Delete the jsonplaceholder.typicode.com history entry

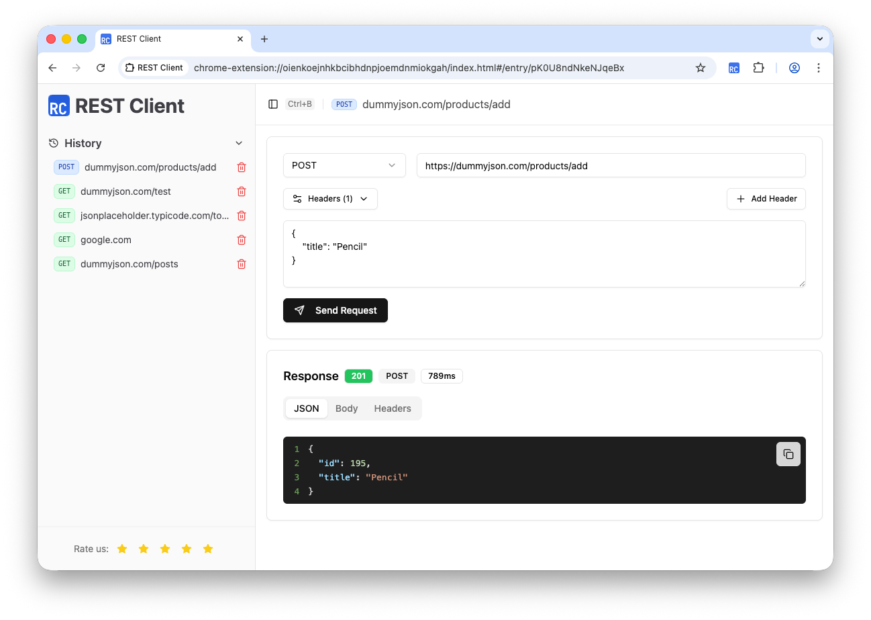pyautogui.click(x=242, y=215)
